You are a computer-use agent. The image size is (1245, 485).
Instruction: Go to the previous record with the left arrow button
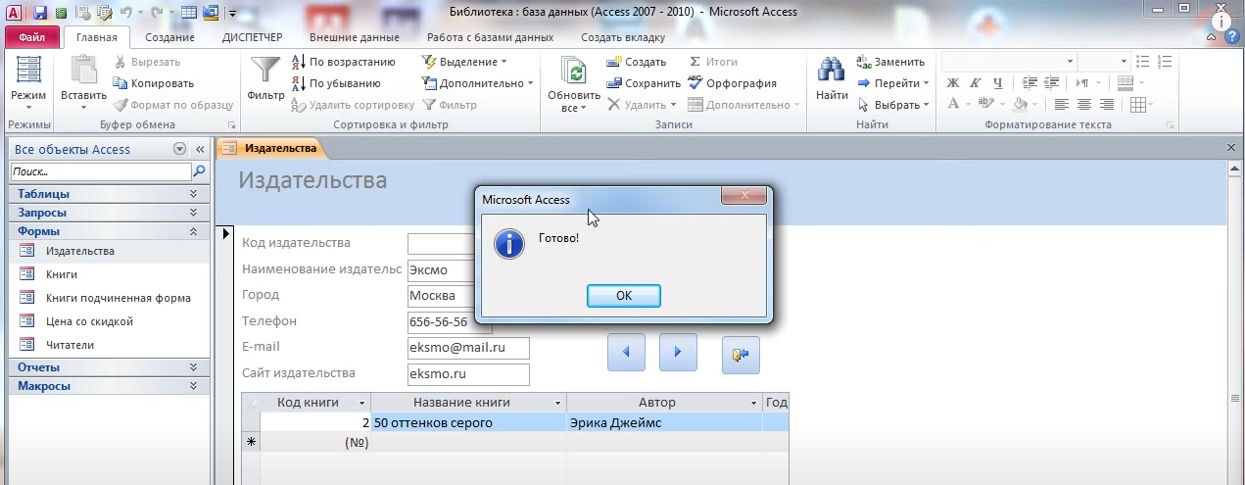pos(626,353)
